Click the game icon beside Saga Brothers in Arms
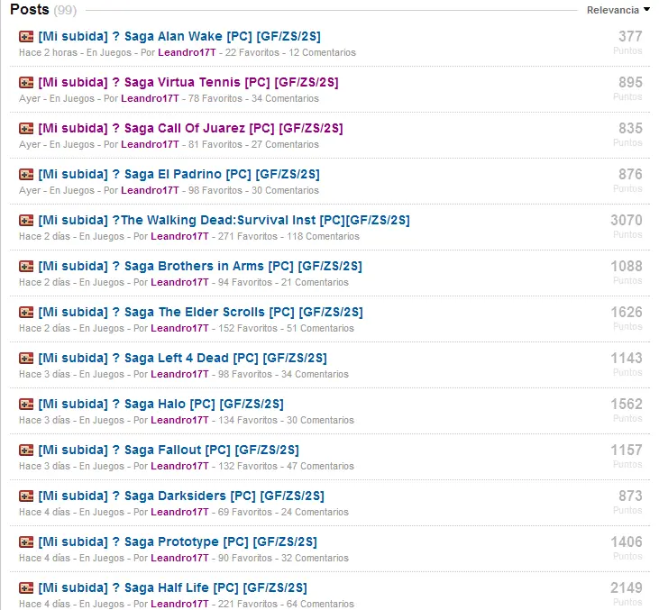Viewport: 659px width, 610px height. (x=26, y=266)
